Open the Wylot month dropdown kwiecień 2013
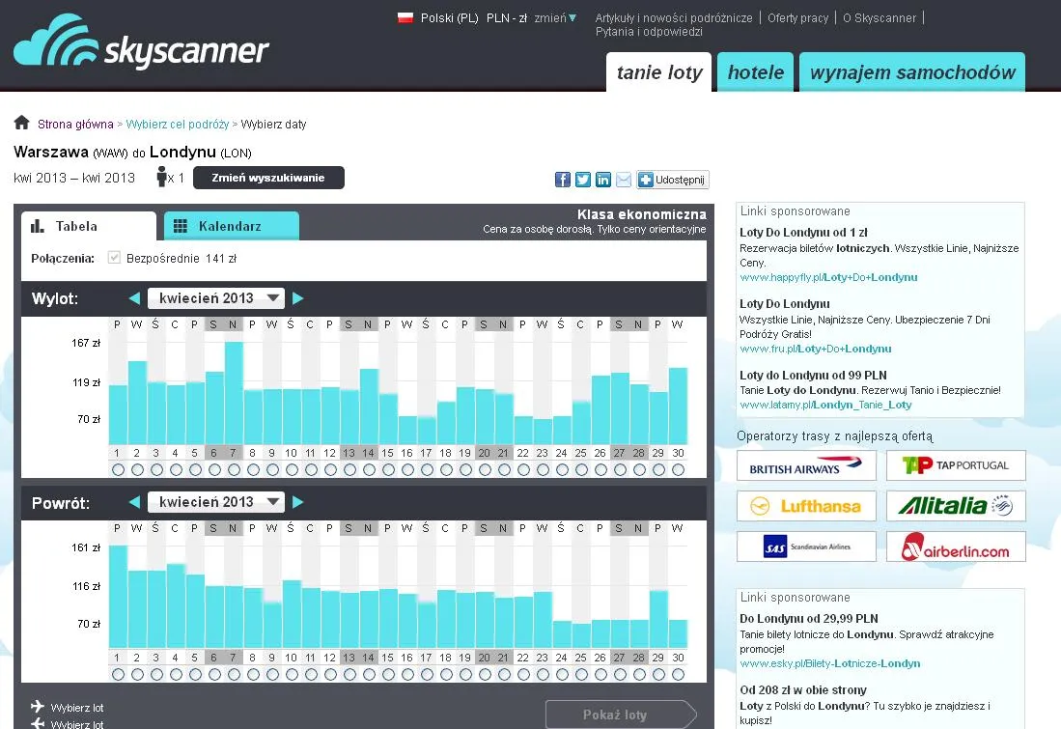The image size is (1061, 729). click(216, 297)
